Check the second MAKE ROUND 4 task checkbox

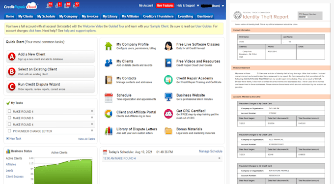[9, 124]
